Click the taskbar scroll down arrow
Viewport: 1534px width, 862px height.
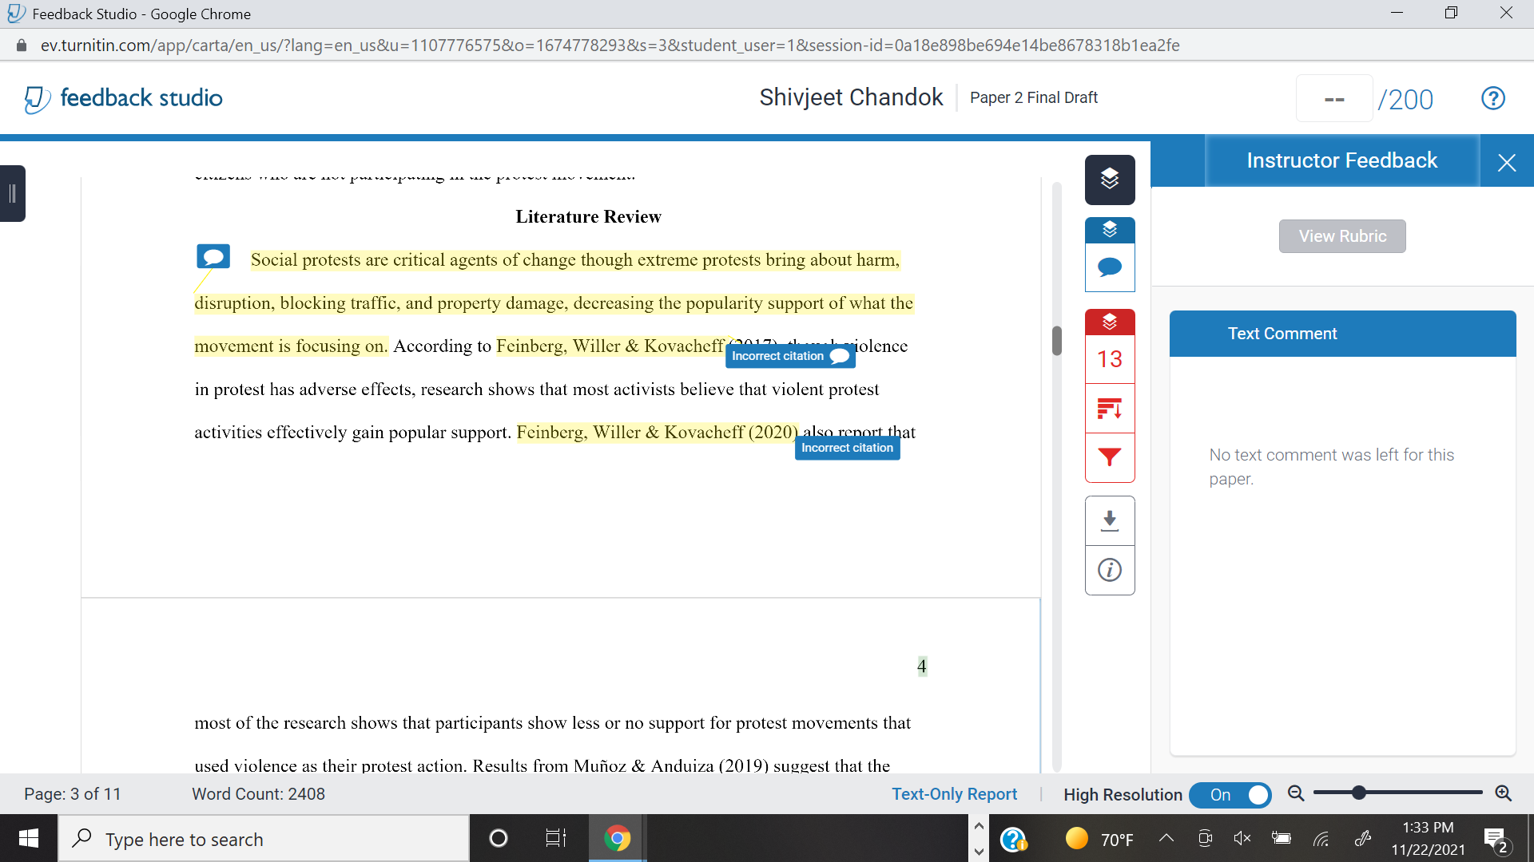coord(979,852)
